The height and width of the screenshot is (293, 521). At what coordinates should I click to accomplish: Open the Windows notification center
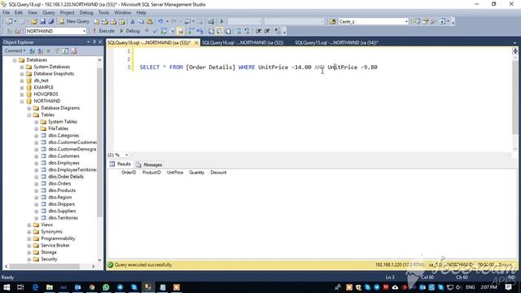click(508, 287)
